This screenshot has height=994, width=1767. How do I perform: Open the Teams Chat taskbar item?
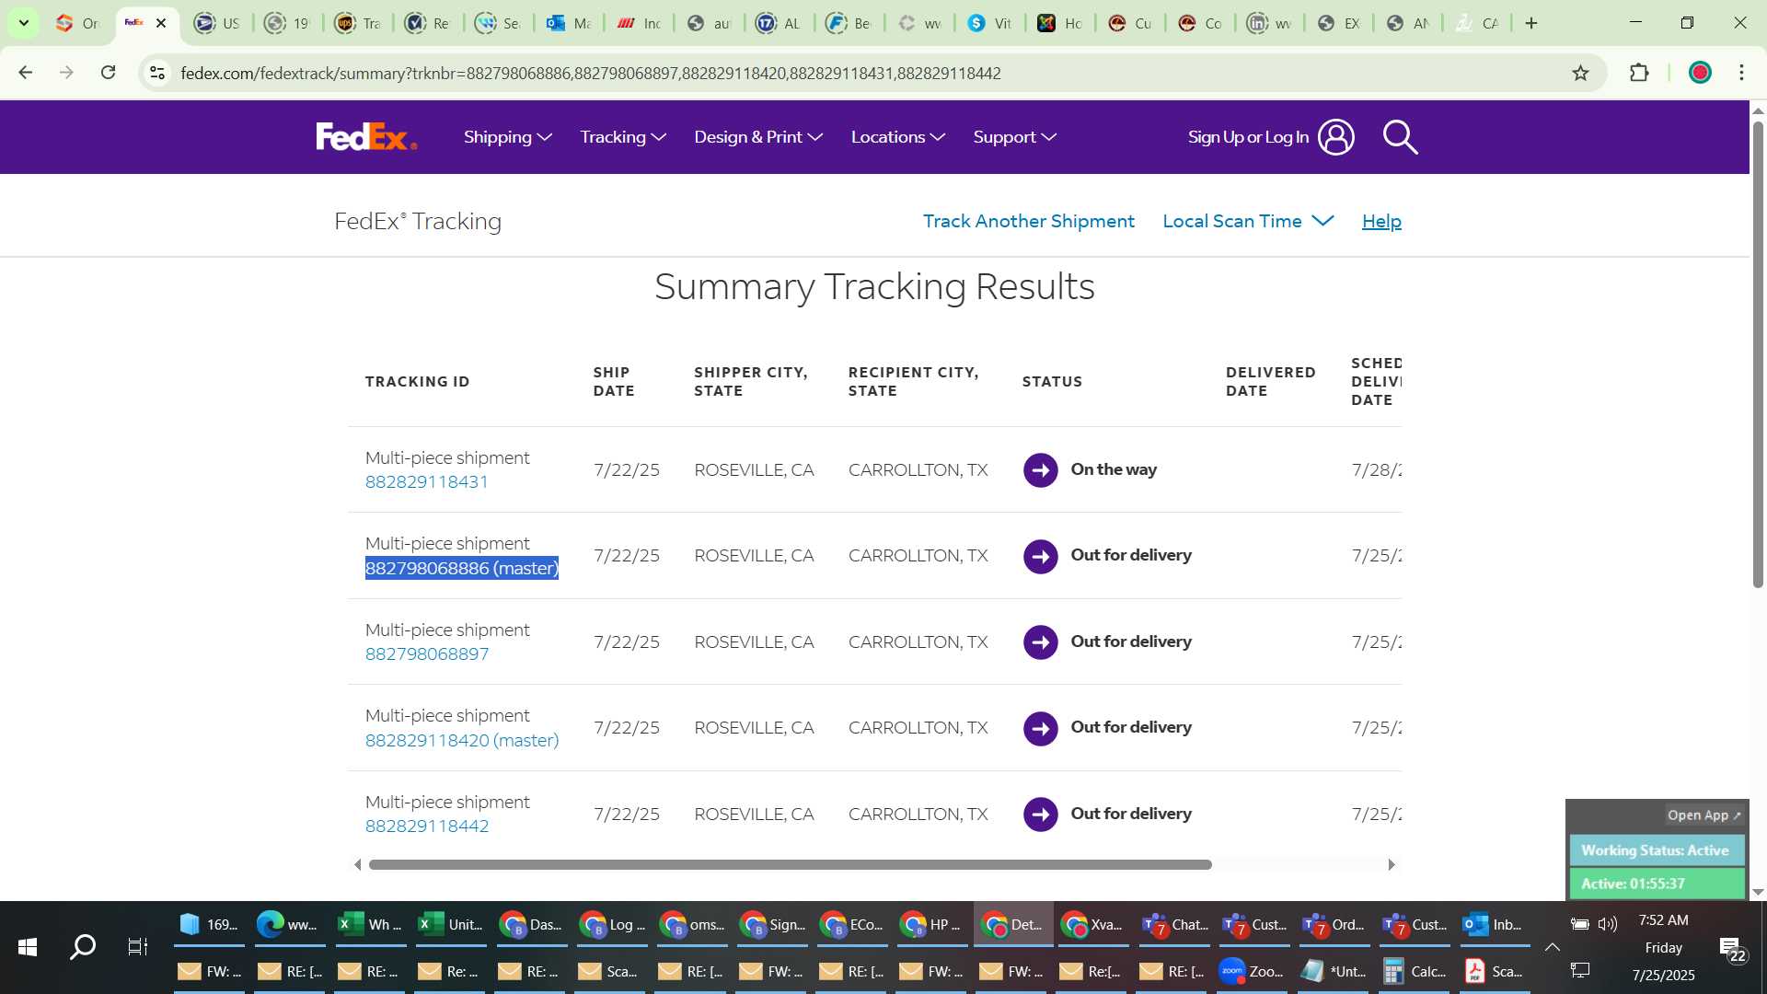[x=1173, y=924]
